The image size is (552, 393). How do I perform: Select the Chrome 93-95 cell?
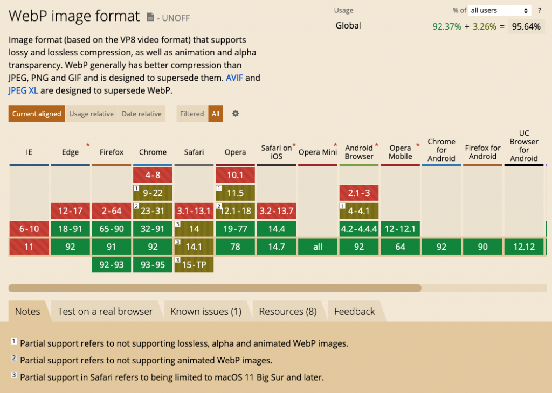(x=153, y=265)
